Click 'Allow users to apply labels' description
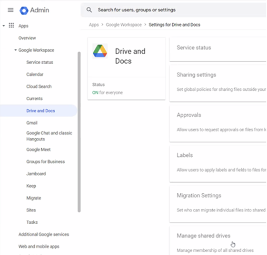267x255 pixels. pos(221,170)
